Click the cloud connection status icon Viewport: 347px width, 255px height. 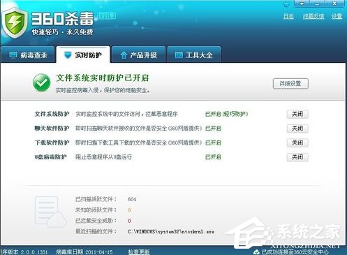[x=256, y=252]
